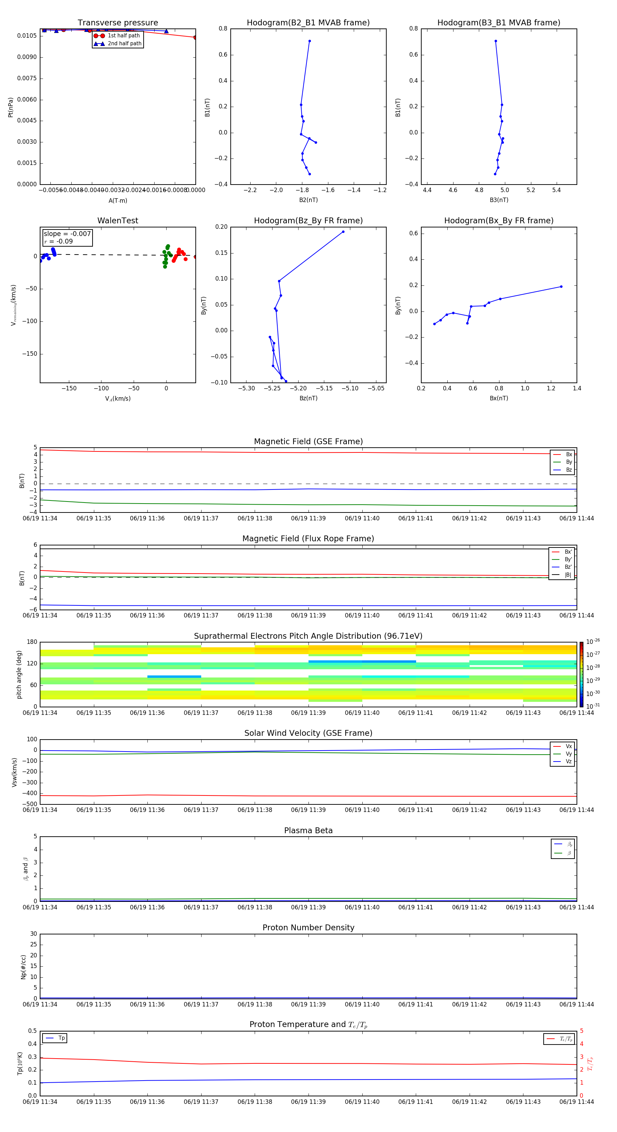Click the "Hodogram(B3_B1 MVAB frame)" title
The height and width of the screenshot is (1132, 617).
(499, 23)
